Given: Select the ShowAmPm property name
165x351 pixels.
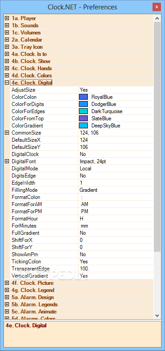Looking at the screenshot, I should tap(25, 254).
